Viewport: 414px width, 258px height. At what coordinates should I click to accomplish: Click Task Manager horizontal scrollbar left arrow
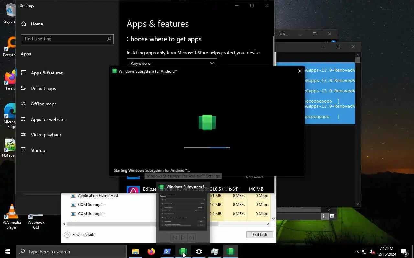coord(64,224)
